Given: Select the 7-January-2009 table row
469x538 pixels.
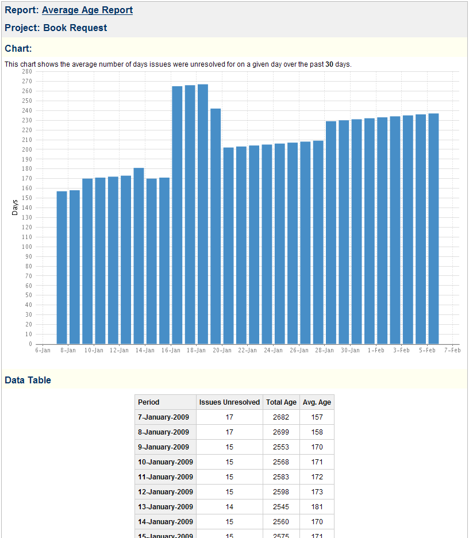Looking at the screenshot, I should tap(234, 417).
